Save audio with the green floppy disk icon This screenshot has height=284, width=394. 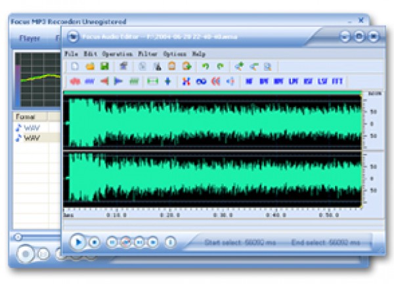[x=104, y=66]
